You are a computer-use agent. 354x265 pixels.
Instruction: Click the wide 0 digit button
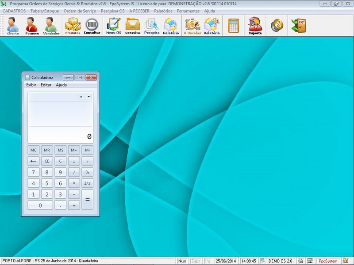pyautogui.click(x=40, y=205)
